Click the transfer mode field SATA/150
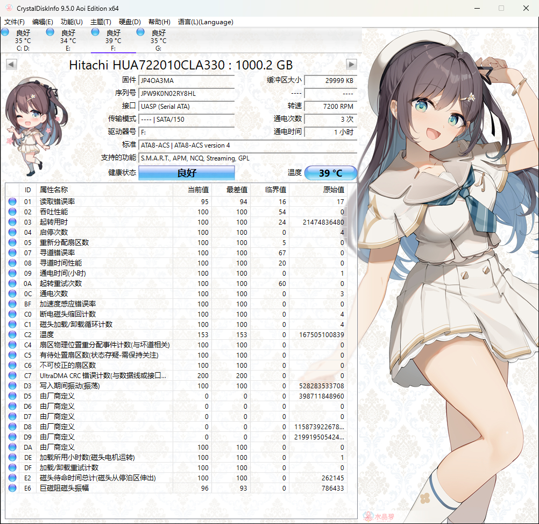539x524 pixels. [x=187, y=120]
